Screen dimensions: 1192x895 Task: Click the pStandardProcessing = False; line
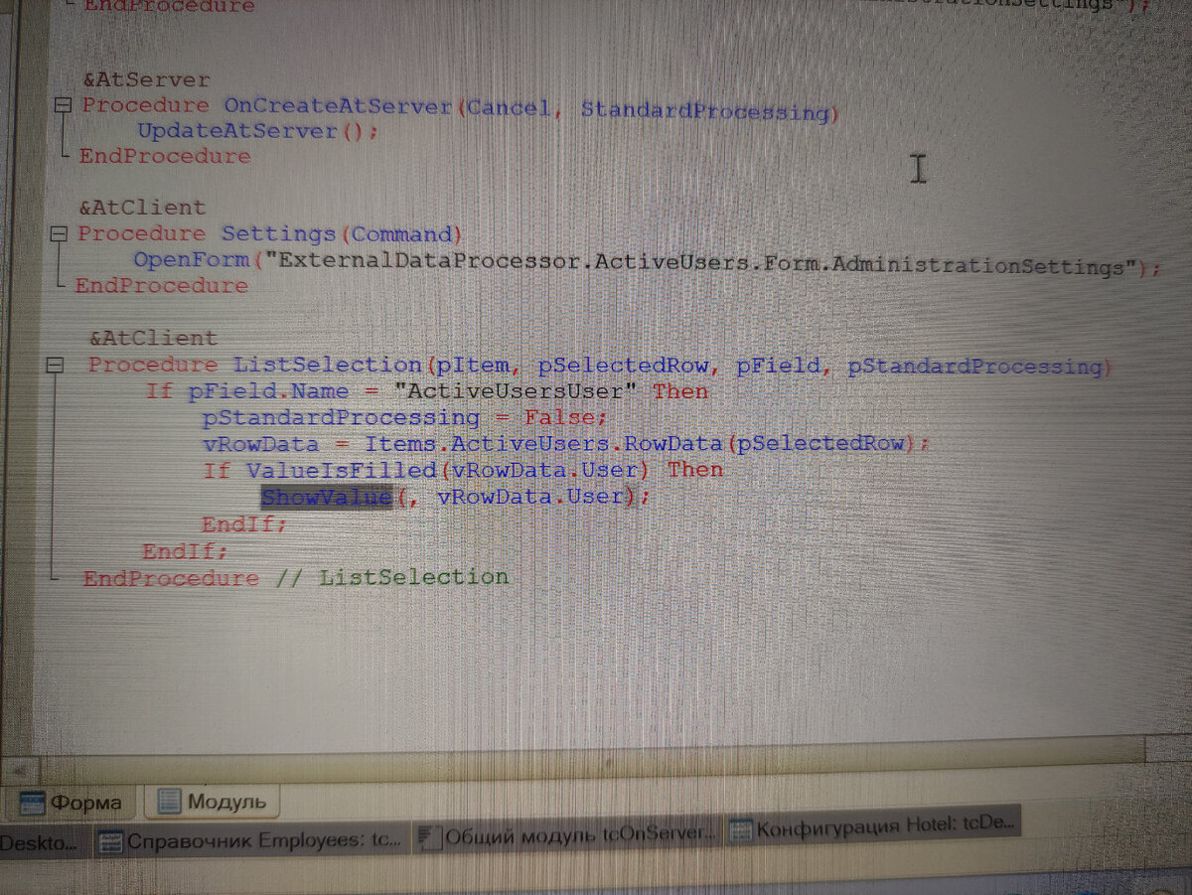pyautogui.click(x=405, y=417)
